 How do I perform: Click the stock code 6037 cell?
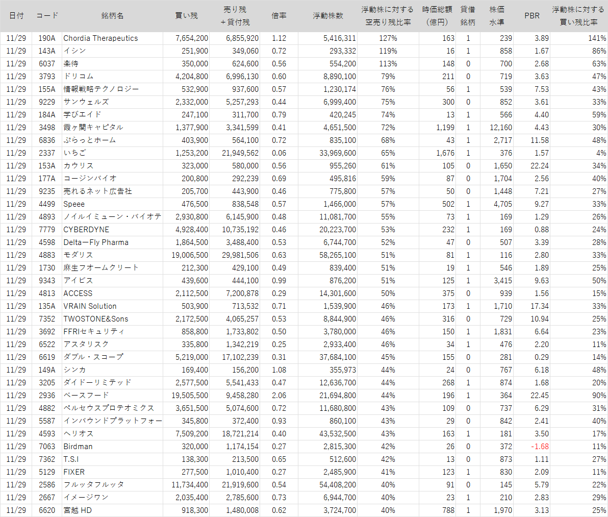[x=47, y=64]
